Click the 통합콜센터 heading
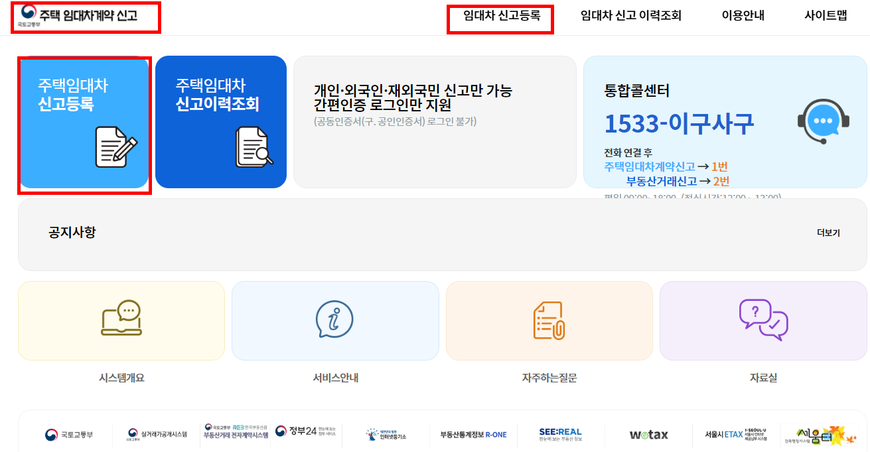The image size is (870, 452). coord(637,91)
